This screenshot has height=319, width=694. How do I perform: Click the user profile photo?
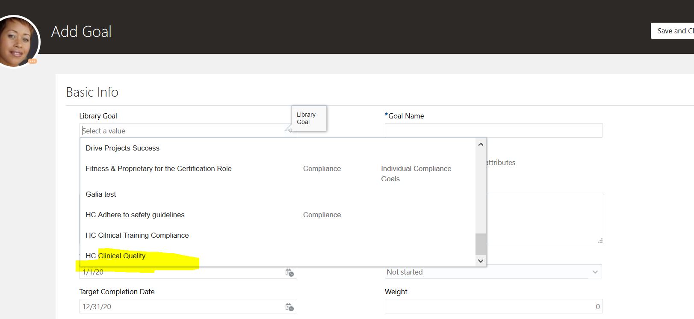click(x=17, y=41)
